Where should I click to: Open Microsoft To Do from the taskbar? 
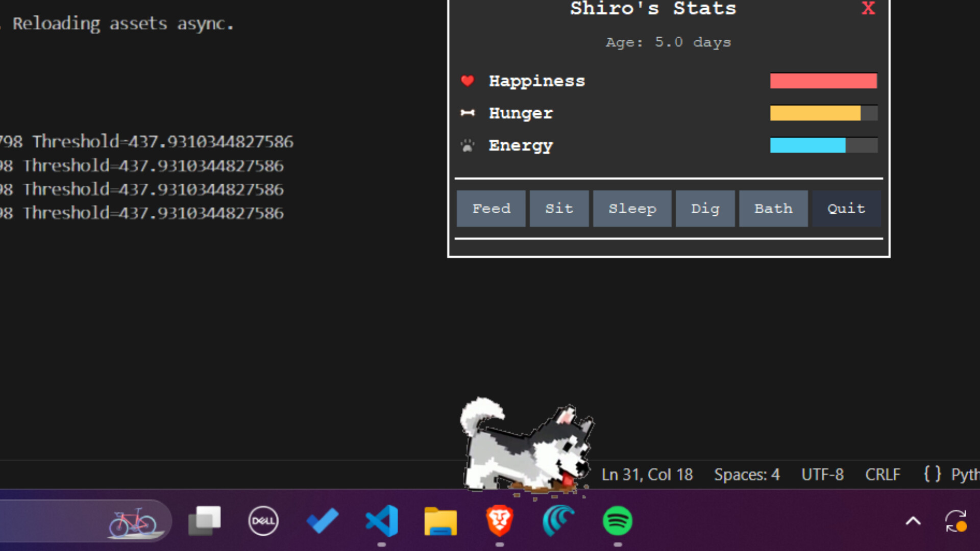(322, 521)
